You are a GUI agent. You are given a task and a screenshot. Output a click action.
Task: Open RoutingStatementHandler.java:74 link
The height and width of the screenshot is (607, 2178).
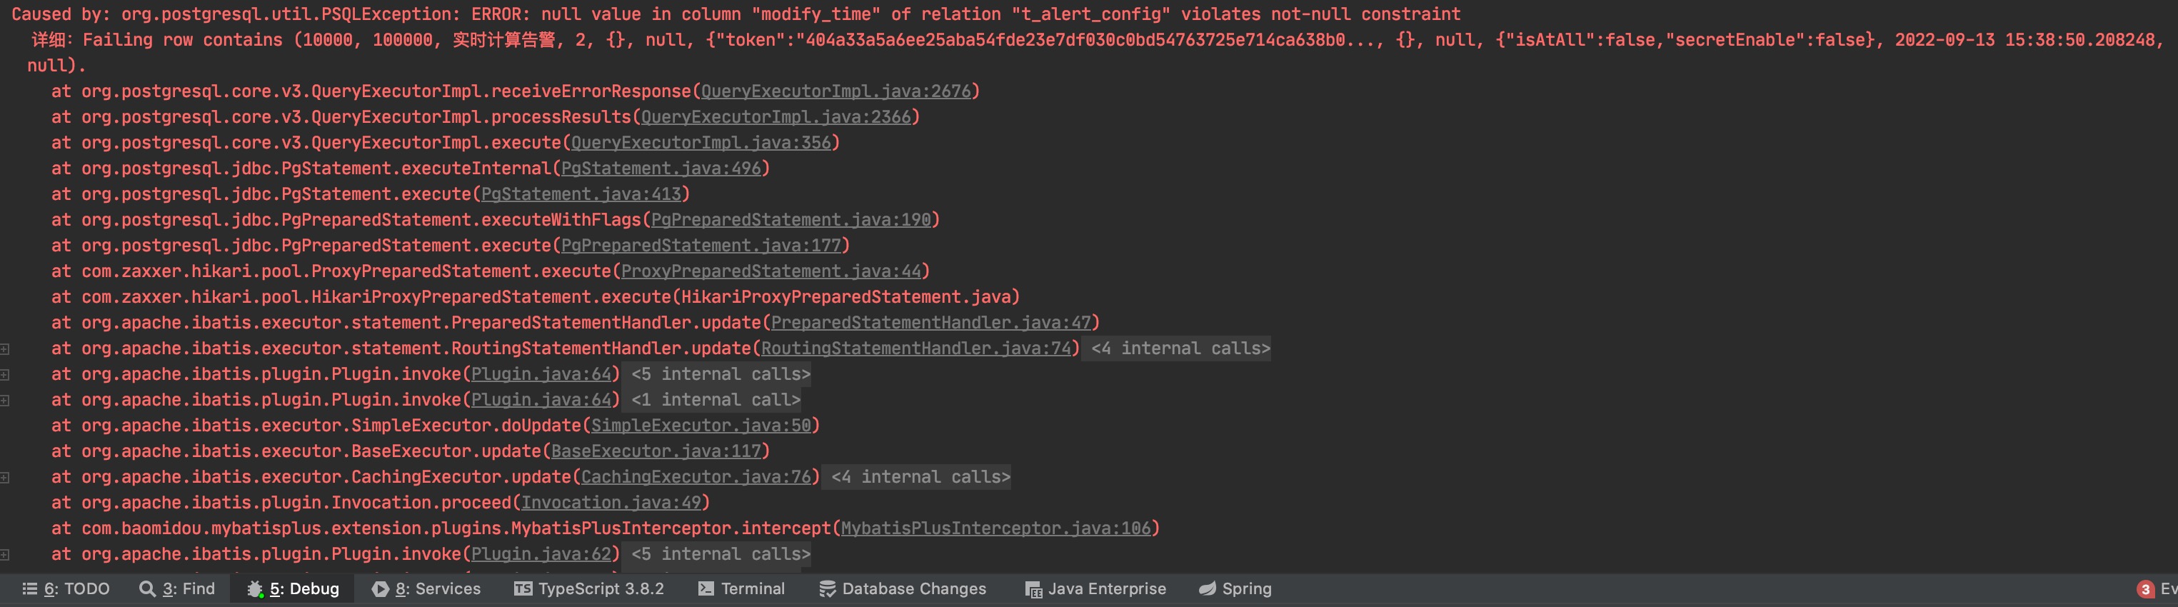[x=915, y=348]
